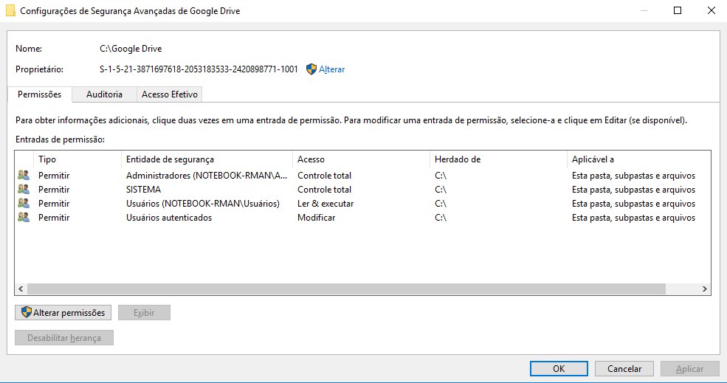Click the icon beside Usuários autenticados
Image resolution: width=727 pixels, height=383 pixels.
[24, 218]
